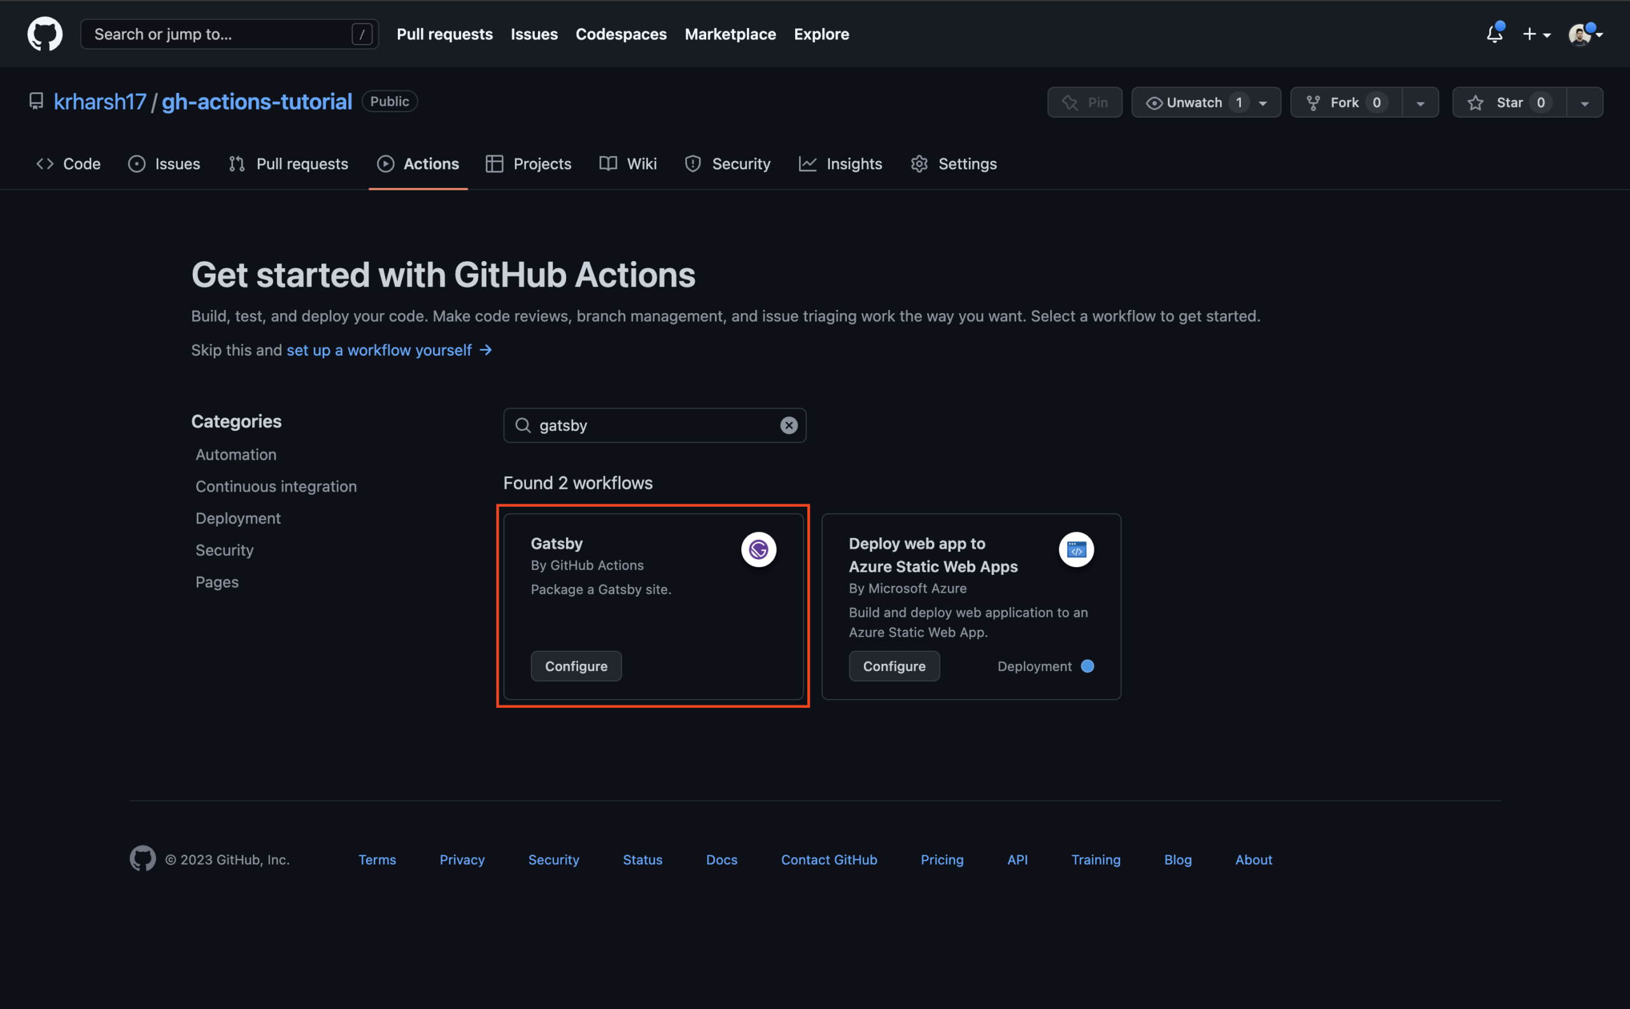Select the Actions tab

tap(418, 164)
